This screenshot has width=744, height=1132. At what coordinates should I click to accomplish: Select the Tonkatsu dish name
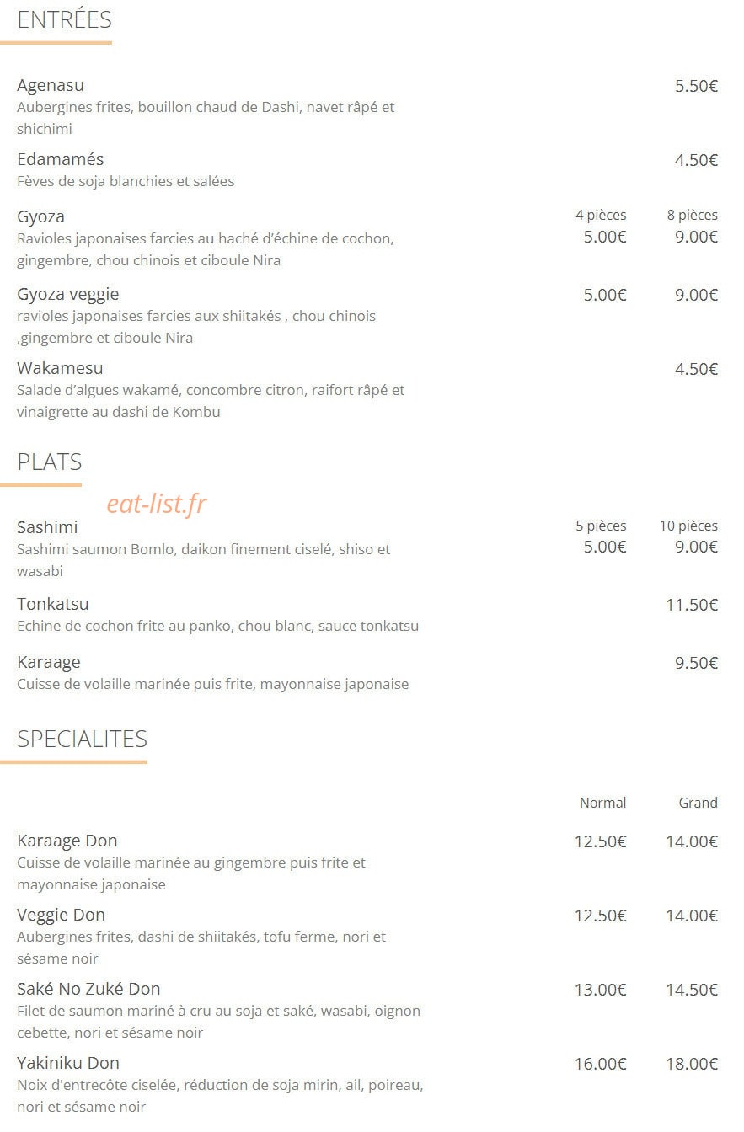tap(53, 604)
